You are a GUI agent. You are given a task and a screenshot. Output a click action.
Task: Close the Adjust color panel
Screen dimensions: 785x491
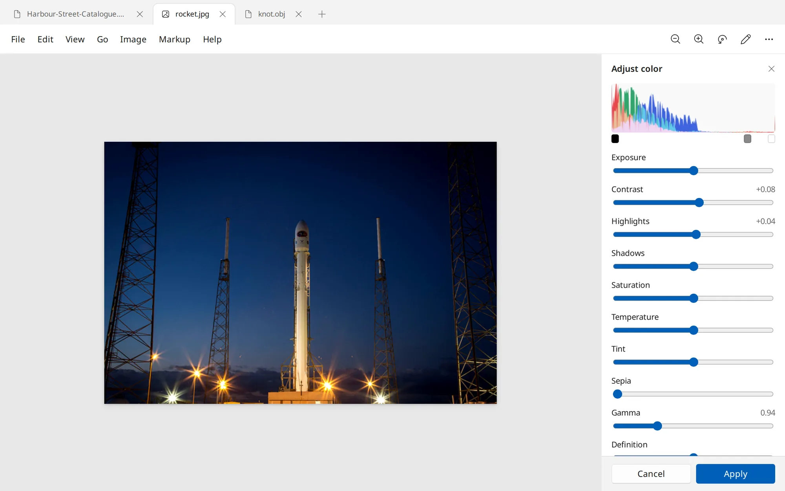771,69
